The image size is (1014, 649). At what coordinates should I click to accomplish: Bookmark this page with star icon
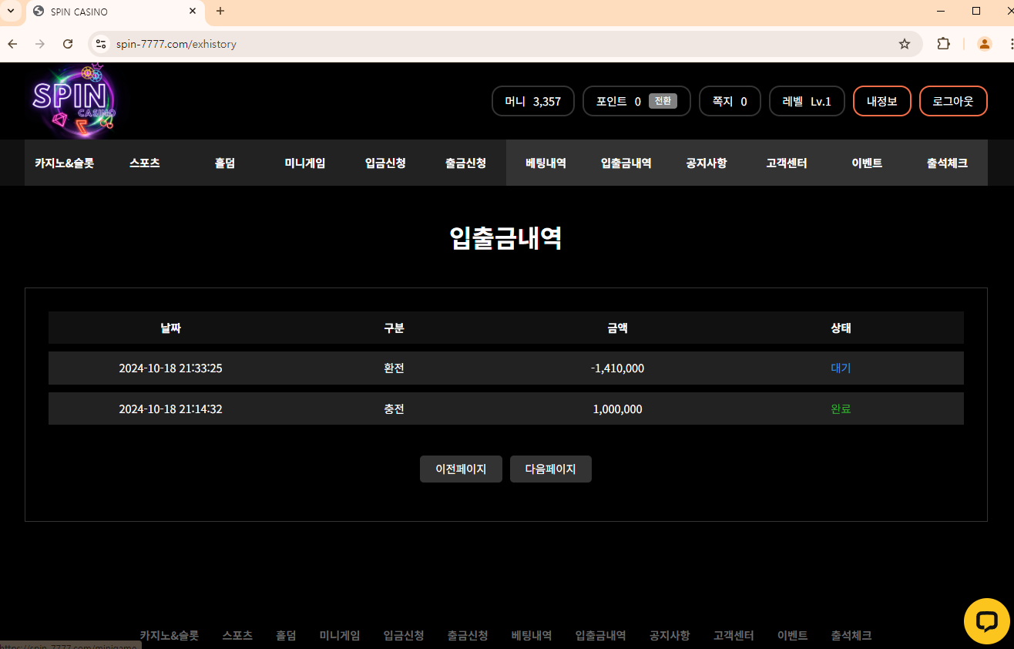point(905,44)
